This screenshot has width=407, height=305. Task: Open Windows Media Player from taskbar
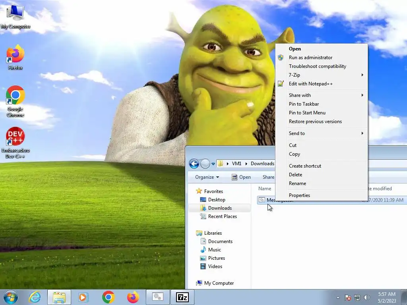[83, 297]
